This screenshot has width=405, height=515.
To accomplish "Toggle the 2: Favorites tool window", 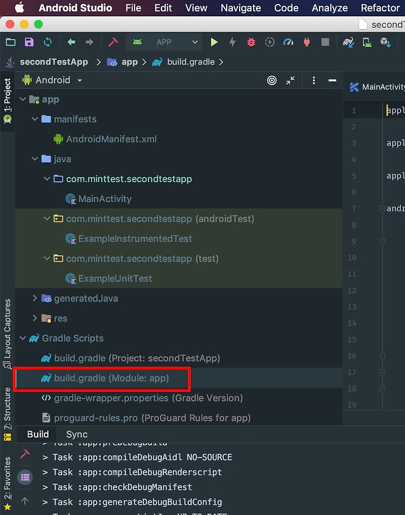I will (7, 483).
